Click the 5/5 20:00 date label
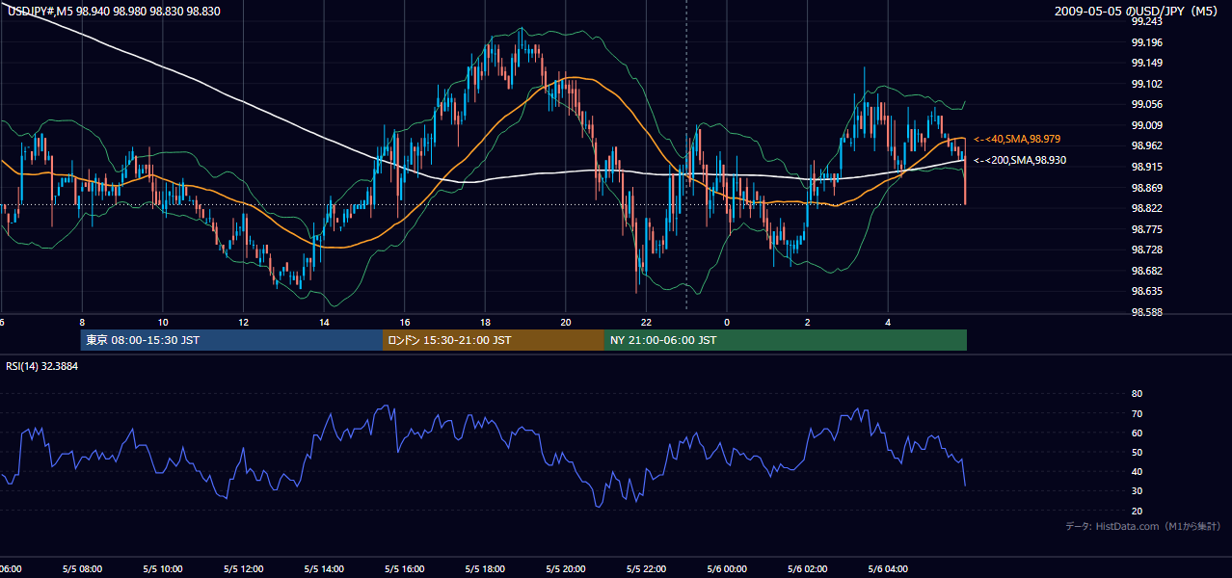Screen dimensions: 1232x578 point(566,569)
